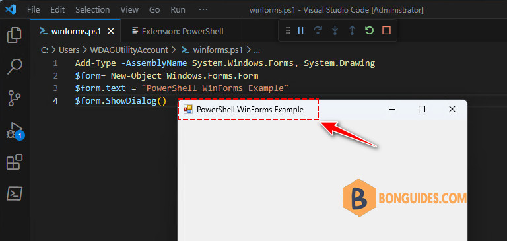Screen dimensions: 507x241
Task: Restart the debug session
Action: pyautogui.click(x=369, y=31)
